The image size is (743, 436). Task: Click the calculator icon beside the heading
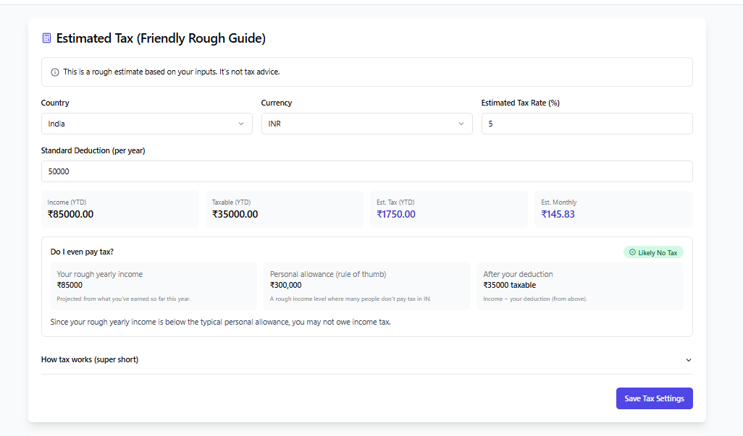[47, 38]
